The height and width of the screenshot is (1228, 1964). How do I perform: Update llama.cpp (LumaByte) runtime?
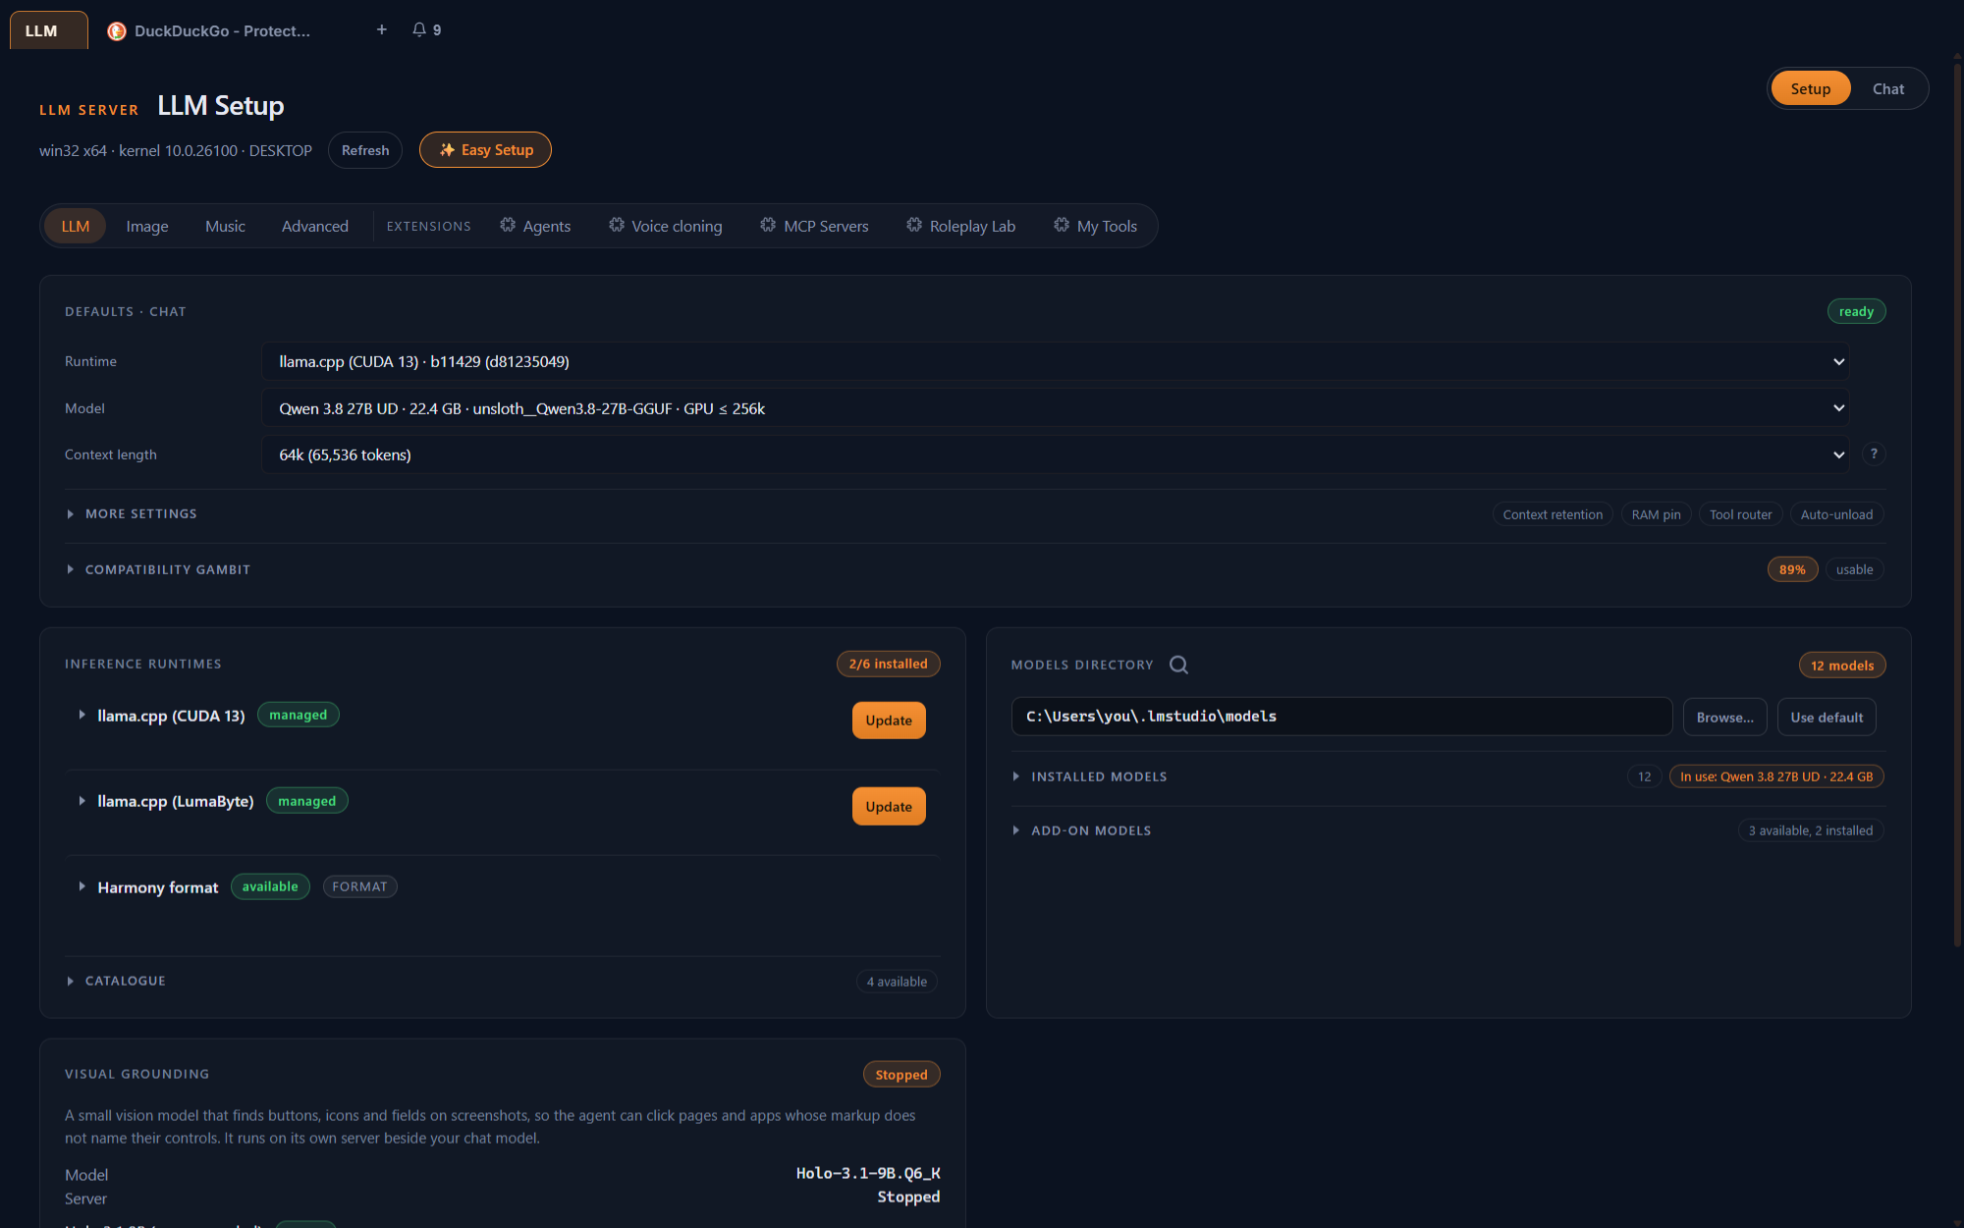pyautogui.click(x=889, y=807)
